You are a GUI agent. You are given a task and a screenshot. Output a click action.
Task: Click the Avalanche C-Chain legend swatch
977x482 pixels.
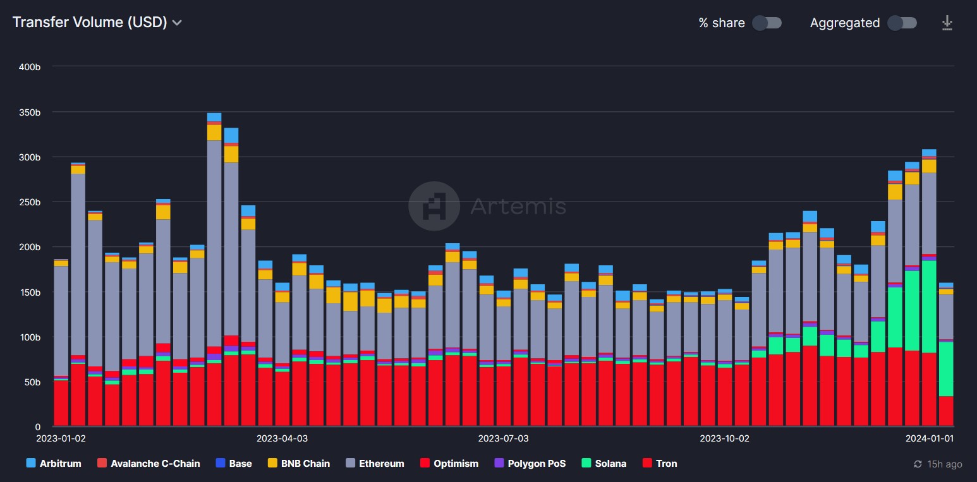pyautogui.click(x=102, y=463)
